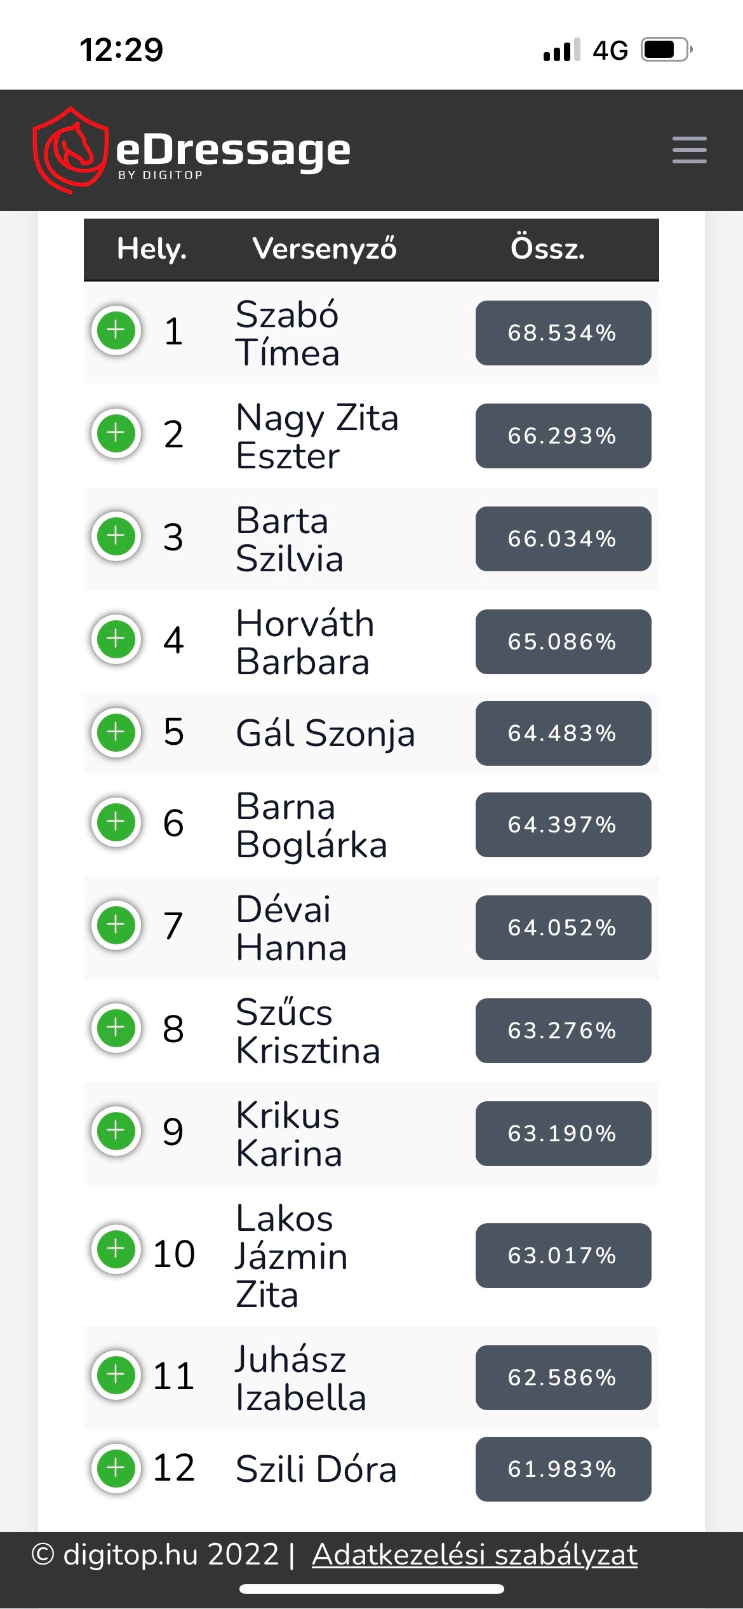The width and height of the screenshot is (743, 1609).
Task: Click green plus beside Lakos Jázmin Zita
Action: coord(116,1249)
